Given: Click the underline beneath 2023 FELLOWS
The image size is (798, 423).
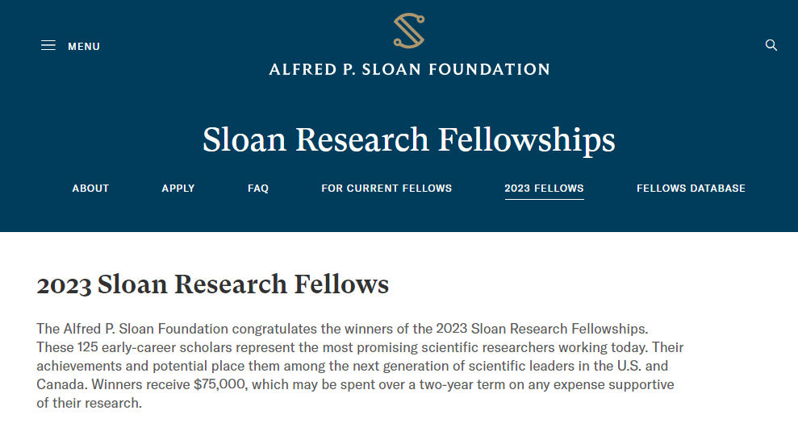Looking at the screenshot, I should click(544, 199).
